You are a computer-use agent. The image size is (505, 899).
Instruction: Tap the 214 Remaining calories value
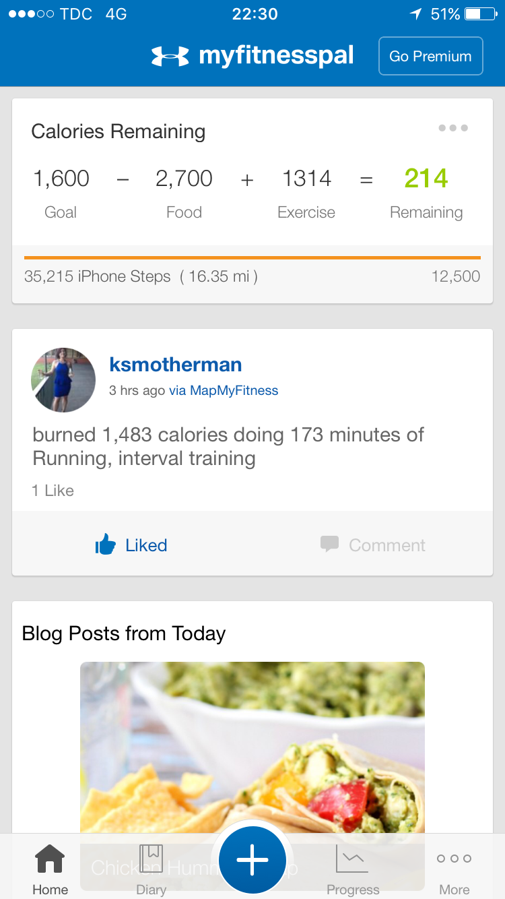pyautogui.click(x=426, y=179)
